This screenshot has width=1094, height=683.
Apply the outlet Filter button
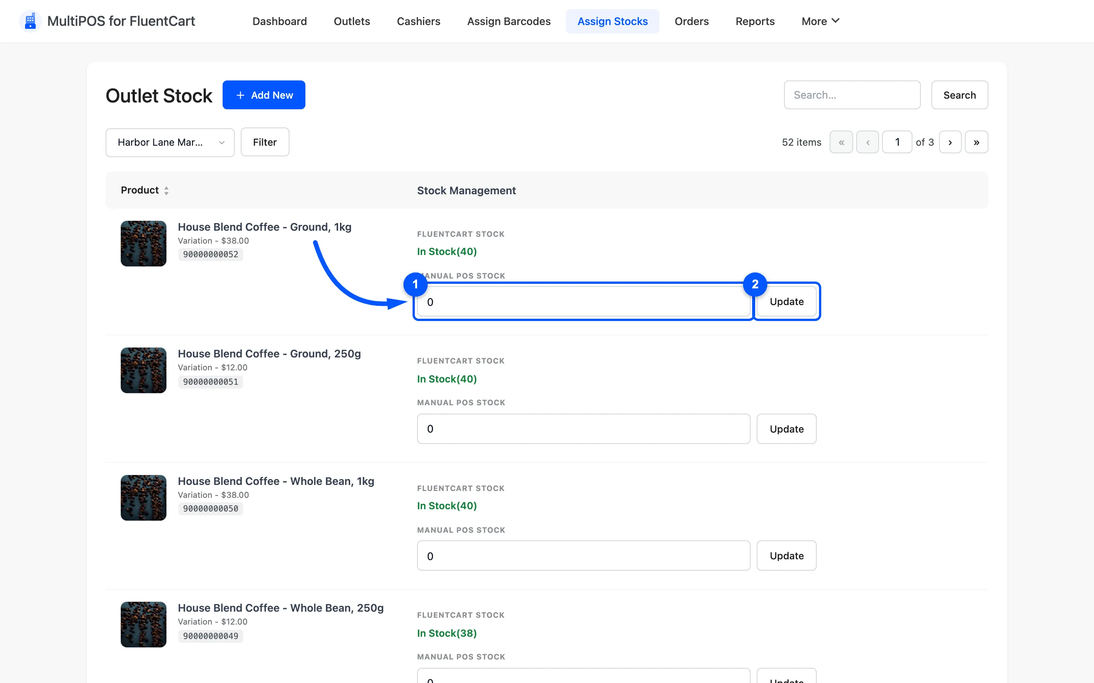coord(264,142)
